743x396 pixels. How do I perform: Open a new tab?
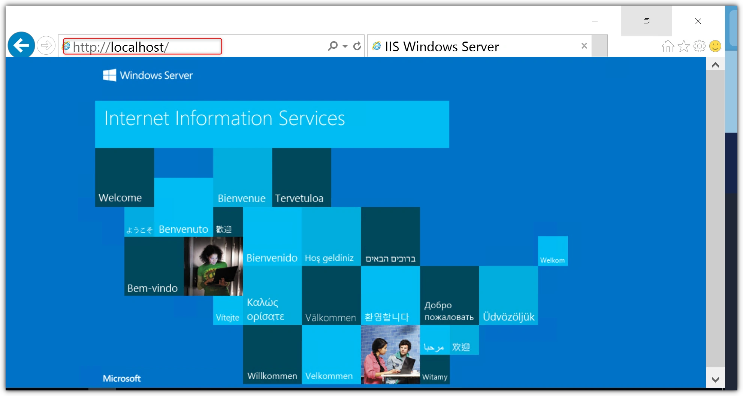point(600,46)
